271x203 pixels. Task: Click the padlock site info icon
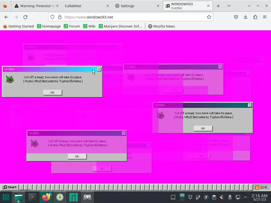60,17
